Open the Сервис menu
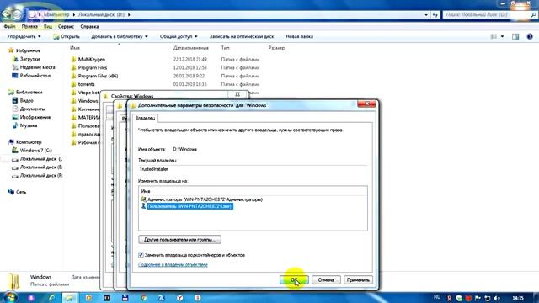539x303 pixels. click(66, 26)
